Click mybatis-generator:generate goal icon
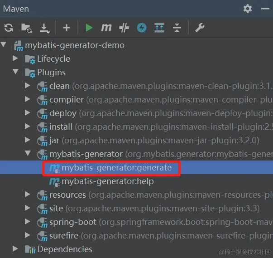 [x=54, y=168]
